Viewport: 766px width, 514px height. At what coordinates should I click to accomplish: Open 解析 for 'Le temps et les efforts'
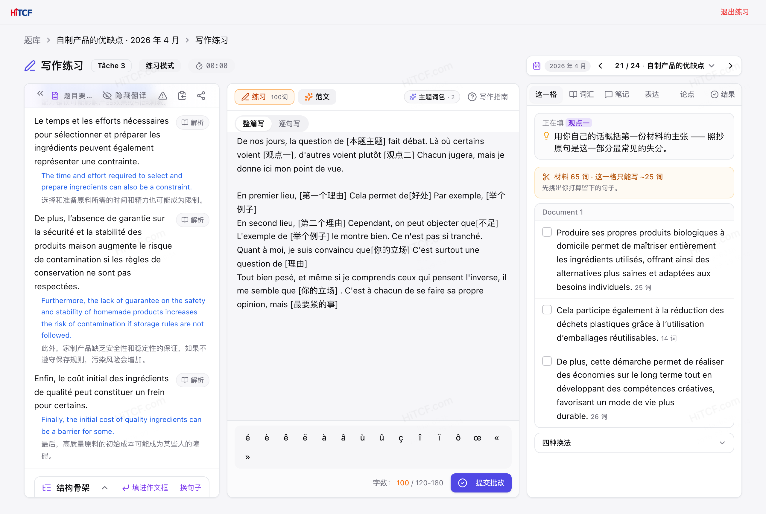coord(193,123)
